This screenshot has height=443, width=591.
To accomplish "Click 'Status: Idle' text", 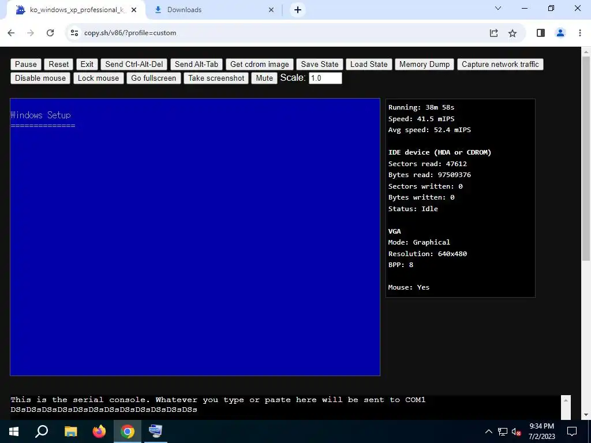I will (413, 209).
